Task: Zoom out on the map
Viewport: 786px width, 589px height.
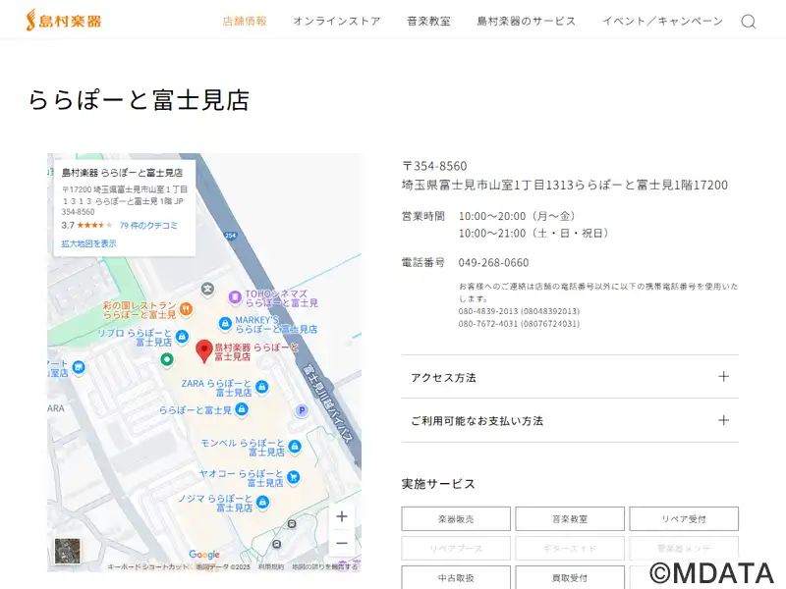Action: coord(342,543)
